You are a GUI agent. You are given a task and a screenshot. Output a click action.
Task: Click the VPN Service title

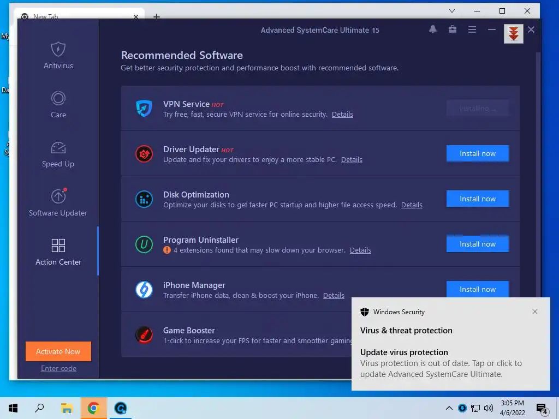(186, 104)
